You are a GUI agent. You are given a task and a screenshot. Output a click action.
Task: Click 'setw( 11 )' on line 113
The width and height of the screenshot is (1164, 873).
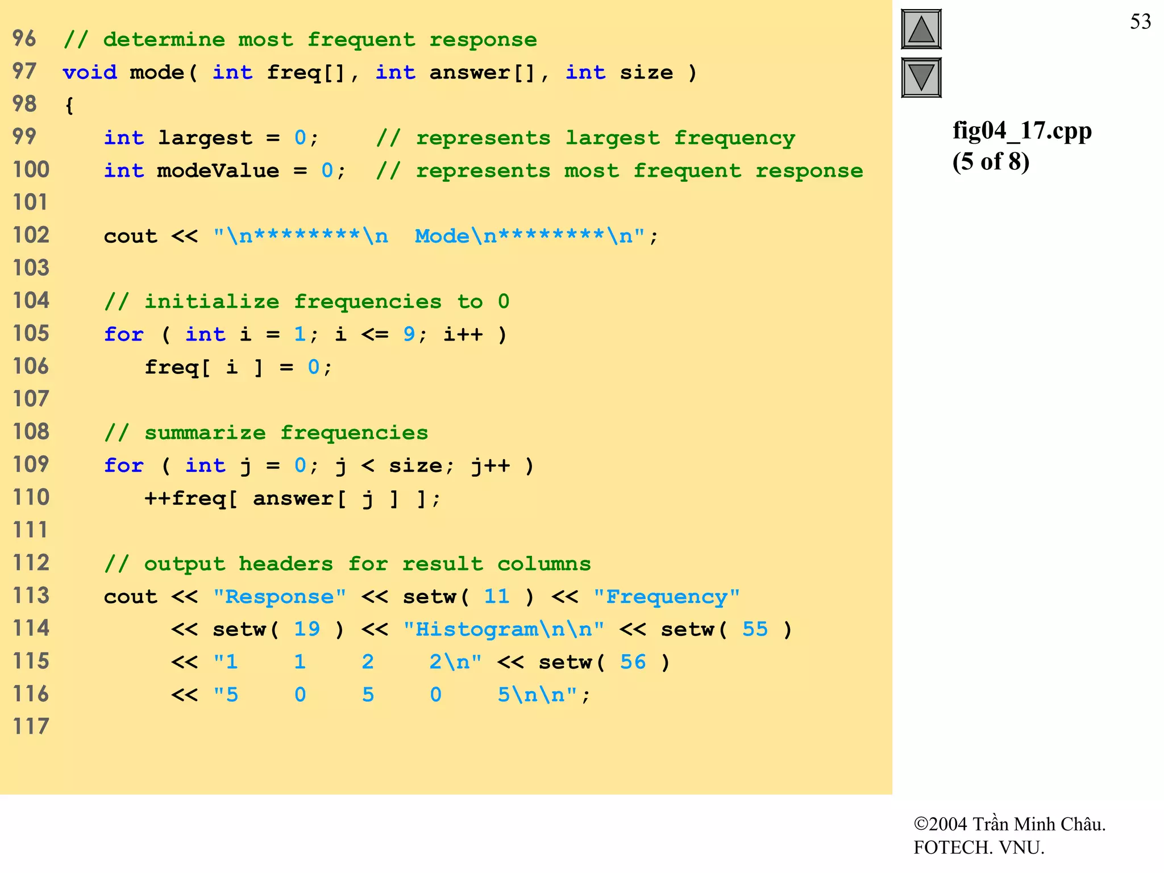[x=468, y=597]
